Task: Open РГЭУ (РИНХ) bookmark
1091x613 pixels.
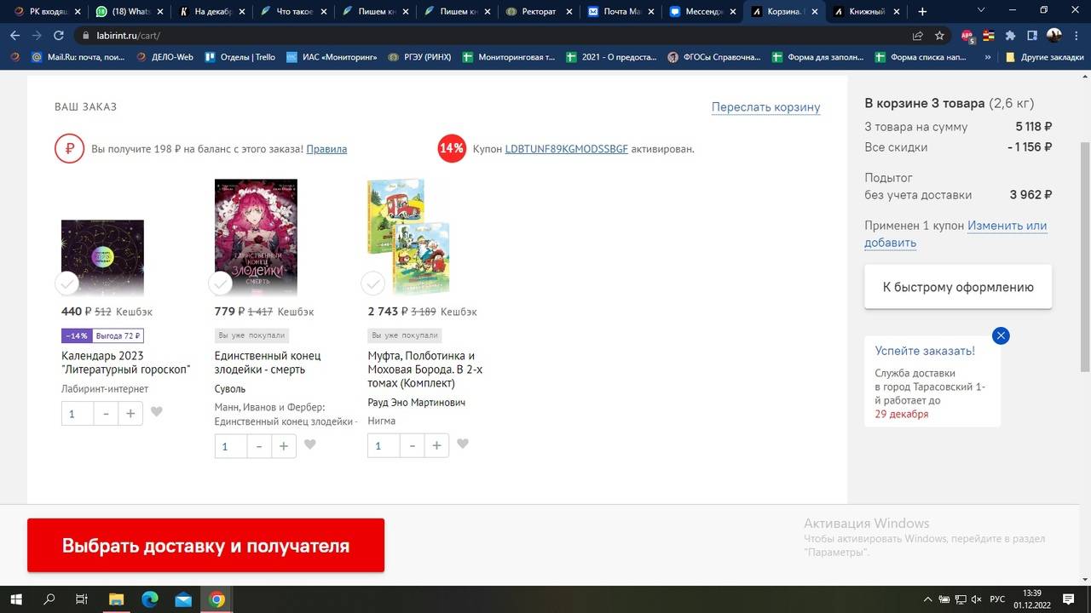Action: pyautogui.click(x=419, y=57)
